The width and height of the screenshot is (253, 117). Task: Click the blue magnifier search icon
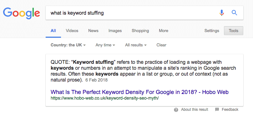pyautogui.click(x=234, y=13)
